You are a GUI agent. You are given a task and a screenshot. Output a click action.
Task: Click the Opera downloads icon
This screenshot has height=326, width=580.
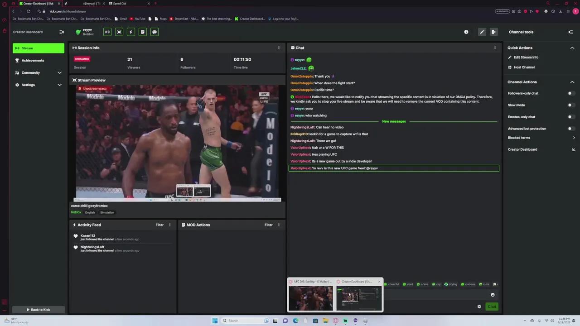pyautogui.click(x=561, y=11)
